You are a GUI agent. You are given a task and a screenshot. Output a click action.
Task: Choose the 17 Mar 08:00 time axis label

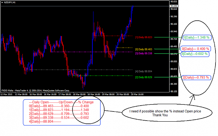point(65,94)
